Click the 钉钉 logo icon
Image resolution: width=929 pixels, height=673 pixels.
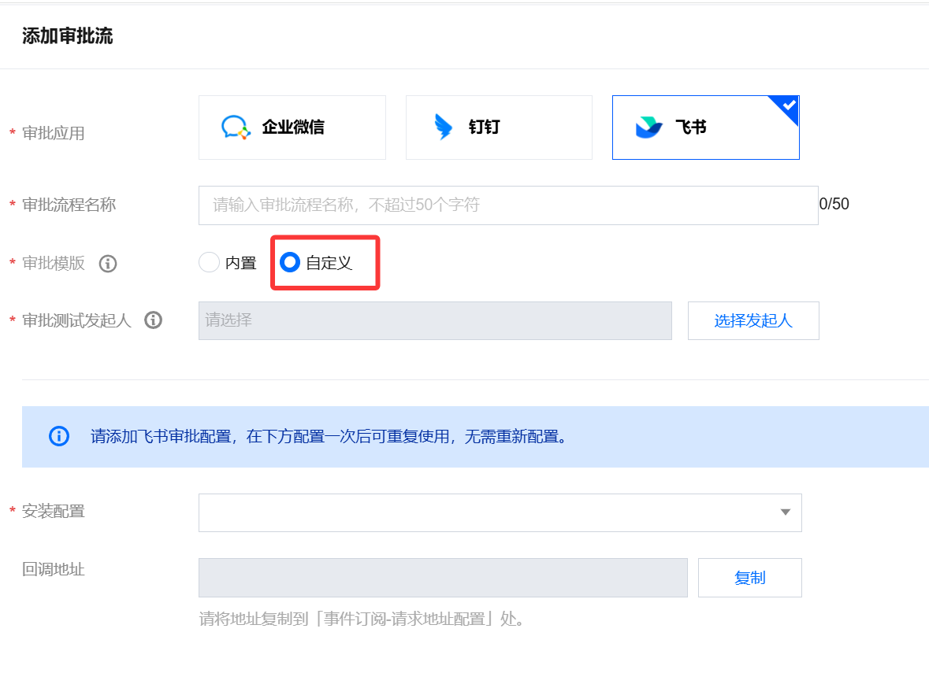pyautogui.click(x=443, y=127)
